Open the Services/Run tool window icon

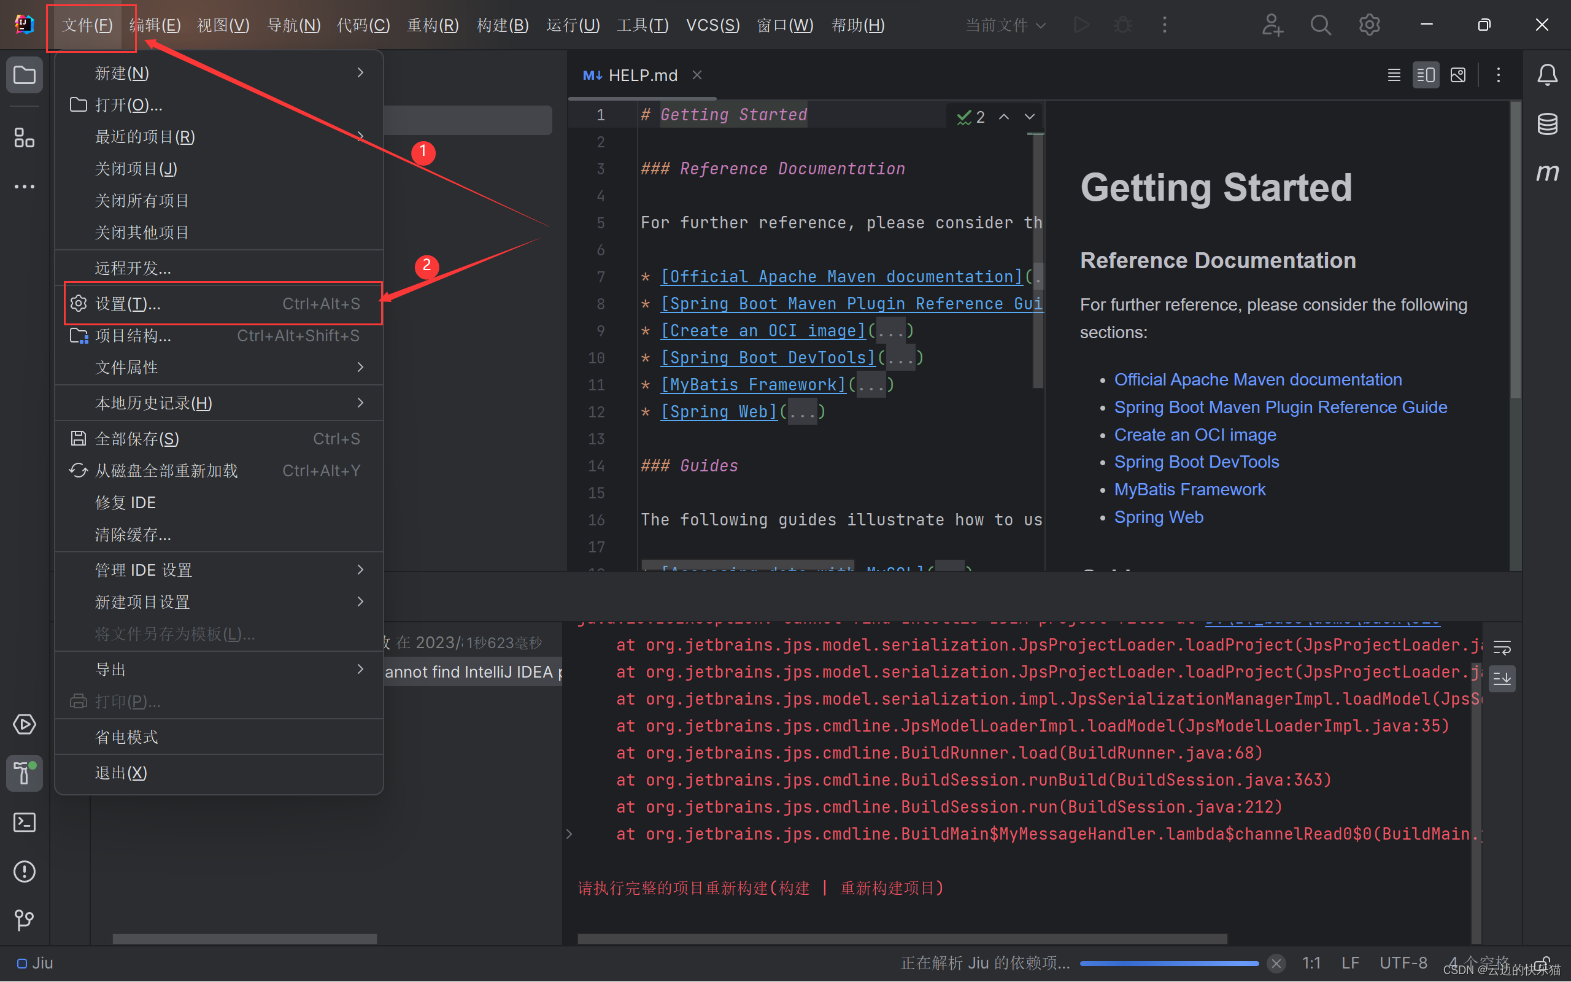tap(25, 724)
